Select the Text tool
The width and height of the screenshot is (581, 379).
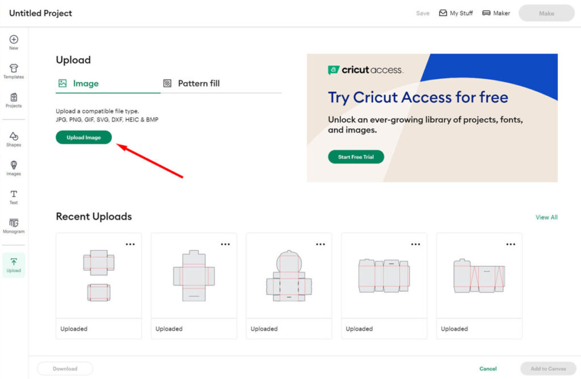14,197
